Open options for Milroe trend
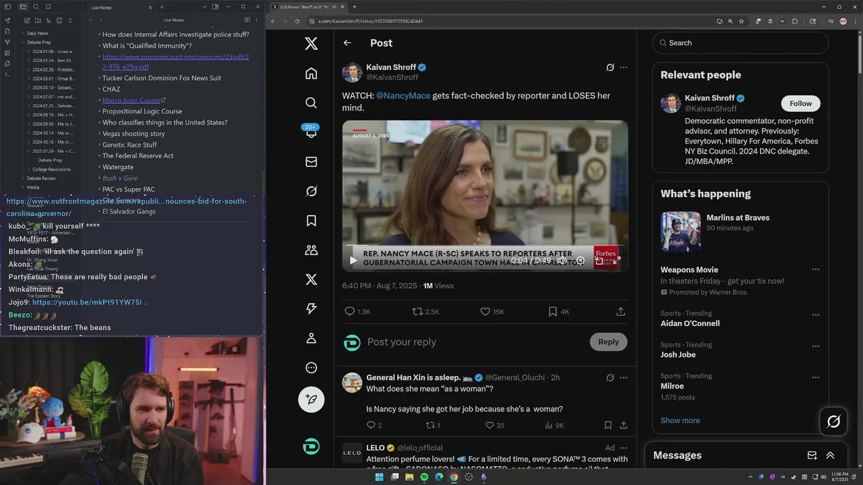Viewport: 863px width, 485px height. pos(815,377)
